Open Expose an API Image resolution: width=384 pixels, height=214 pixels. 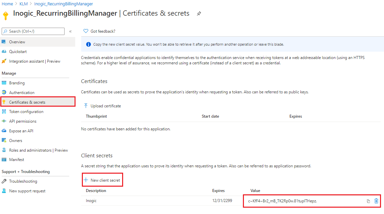pyautogui.click(x=21, y=131)
